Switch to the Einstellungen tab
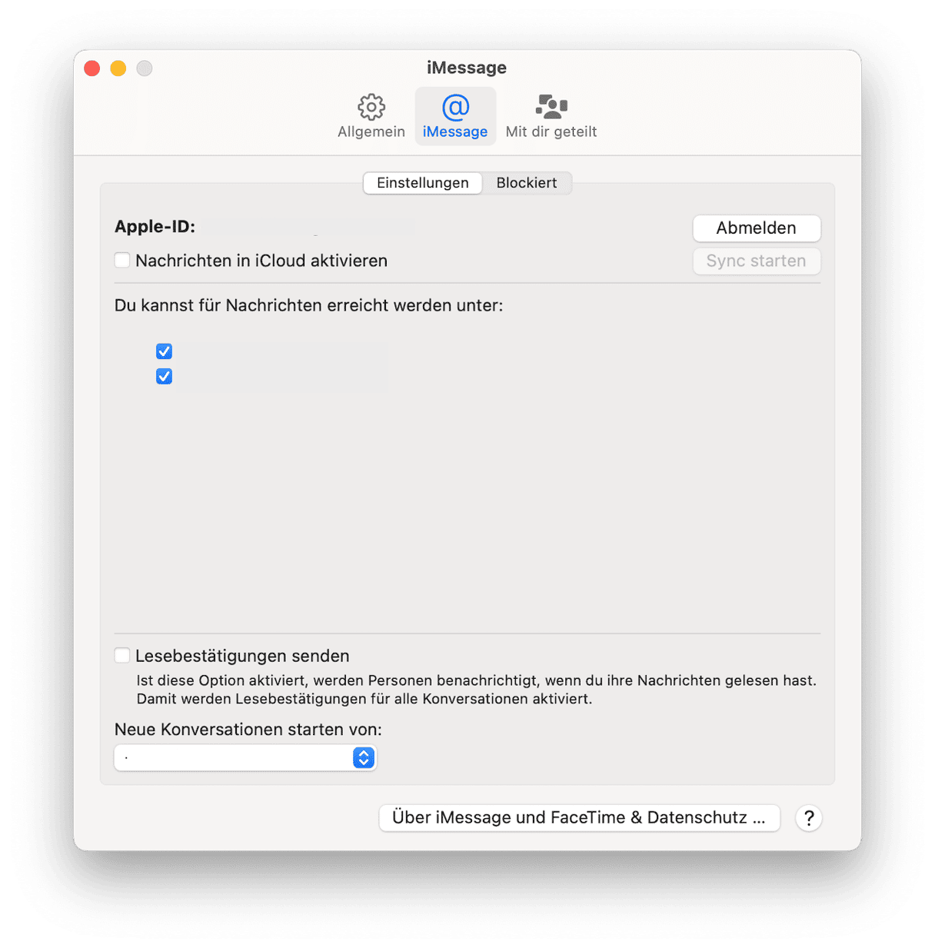Image resolution: width=935 pixels, height=948 pixels. [x=422, y=183]
